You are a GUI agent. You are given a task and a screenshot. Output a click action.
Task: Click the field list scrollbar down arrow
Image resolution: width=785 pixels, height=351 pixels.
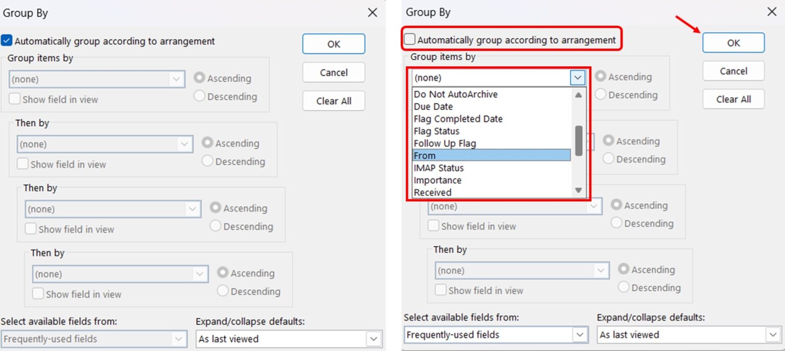point(579,191)
